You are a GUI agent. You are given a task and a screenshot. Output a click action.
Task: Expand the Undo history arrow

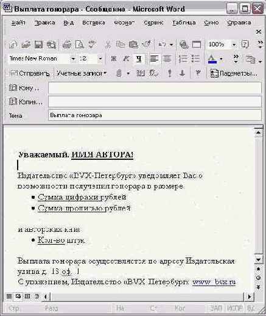[172, 45]
